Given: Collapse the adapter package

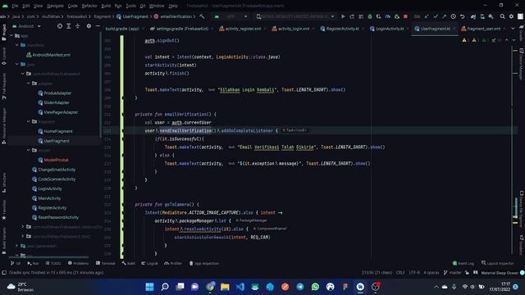Looking at the screenshot, I should 29,84.
